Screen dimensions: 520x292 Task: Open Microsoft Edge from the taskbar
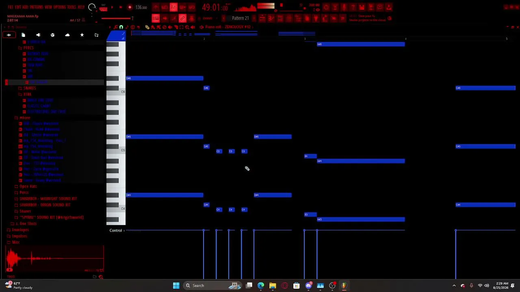[x=261, y=286]
